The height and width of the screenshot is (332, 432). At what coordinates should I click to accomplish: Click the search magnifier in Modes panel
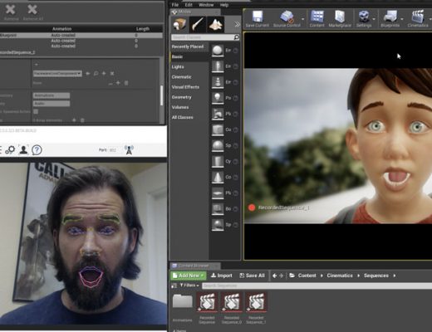[x=237, y=37]
